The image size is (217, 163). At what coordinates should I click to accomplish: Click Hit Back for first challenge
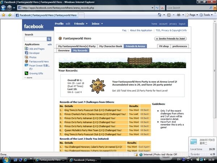pos(145,109)
